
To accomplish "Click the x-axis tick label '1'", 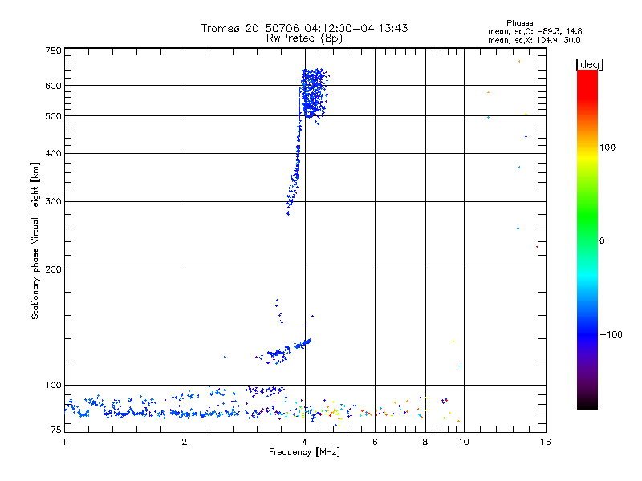I will click(64, 442).
